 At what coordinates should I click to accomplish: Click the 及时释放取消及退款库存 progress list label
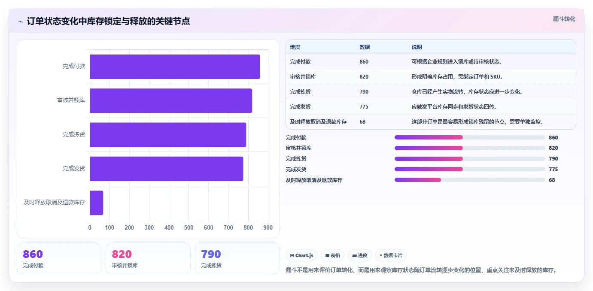pyautogui.click(x=314, y=180)
